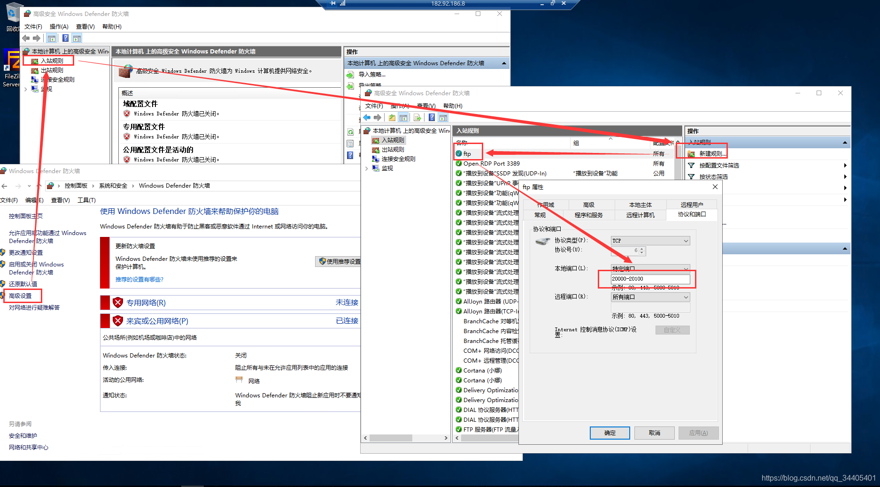Toggle action pane icon in rear console toolbar
Image resolution: width=880 pixels, height=487 pixels.
tap(77, 38)
